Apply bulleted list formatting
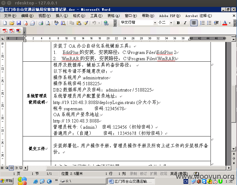The image size is (237, 185). coord(209,23)
